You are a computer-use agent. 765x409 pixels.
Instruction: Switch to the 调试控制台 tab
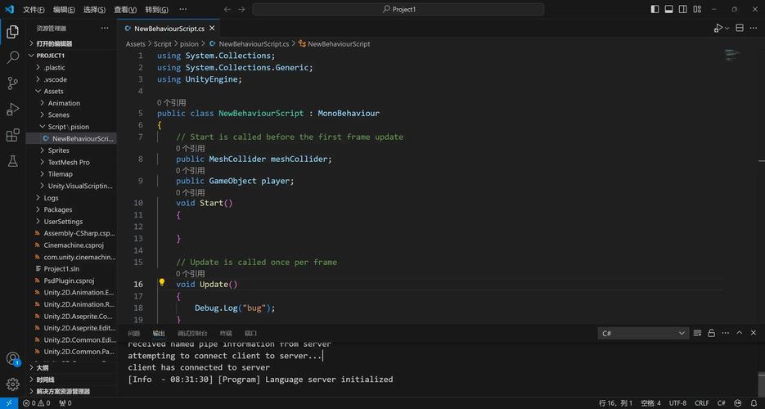[192, 334]
